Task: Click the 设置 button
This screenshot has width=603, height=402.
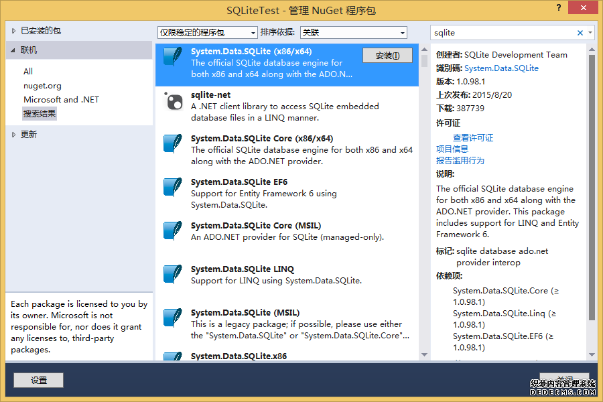Action: coord(38,380)
